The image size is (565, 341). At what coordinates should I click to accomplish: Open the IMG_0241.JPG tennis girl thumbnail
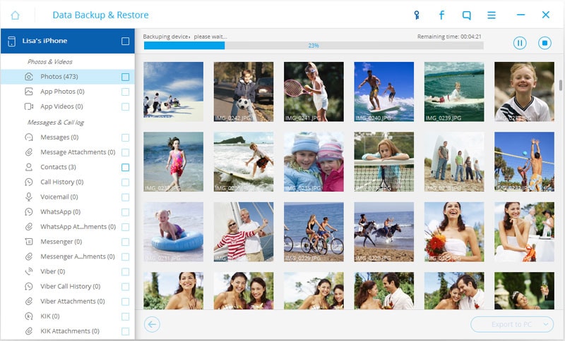tap(314, 92)
